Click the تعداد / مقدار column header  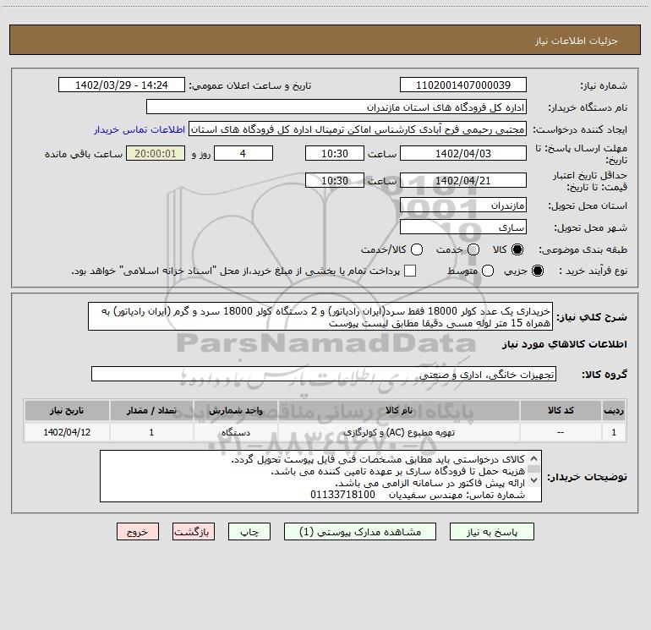pos(151,411)
